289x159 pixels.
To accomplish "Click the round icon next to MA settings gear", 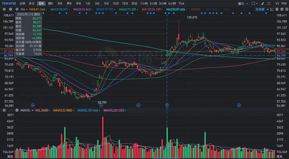I will 11,9.
